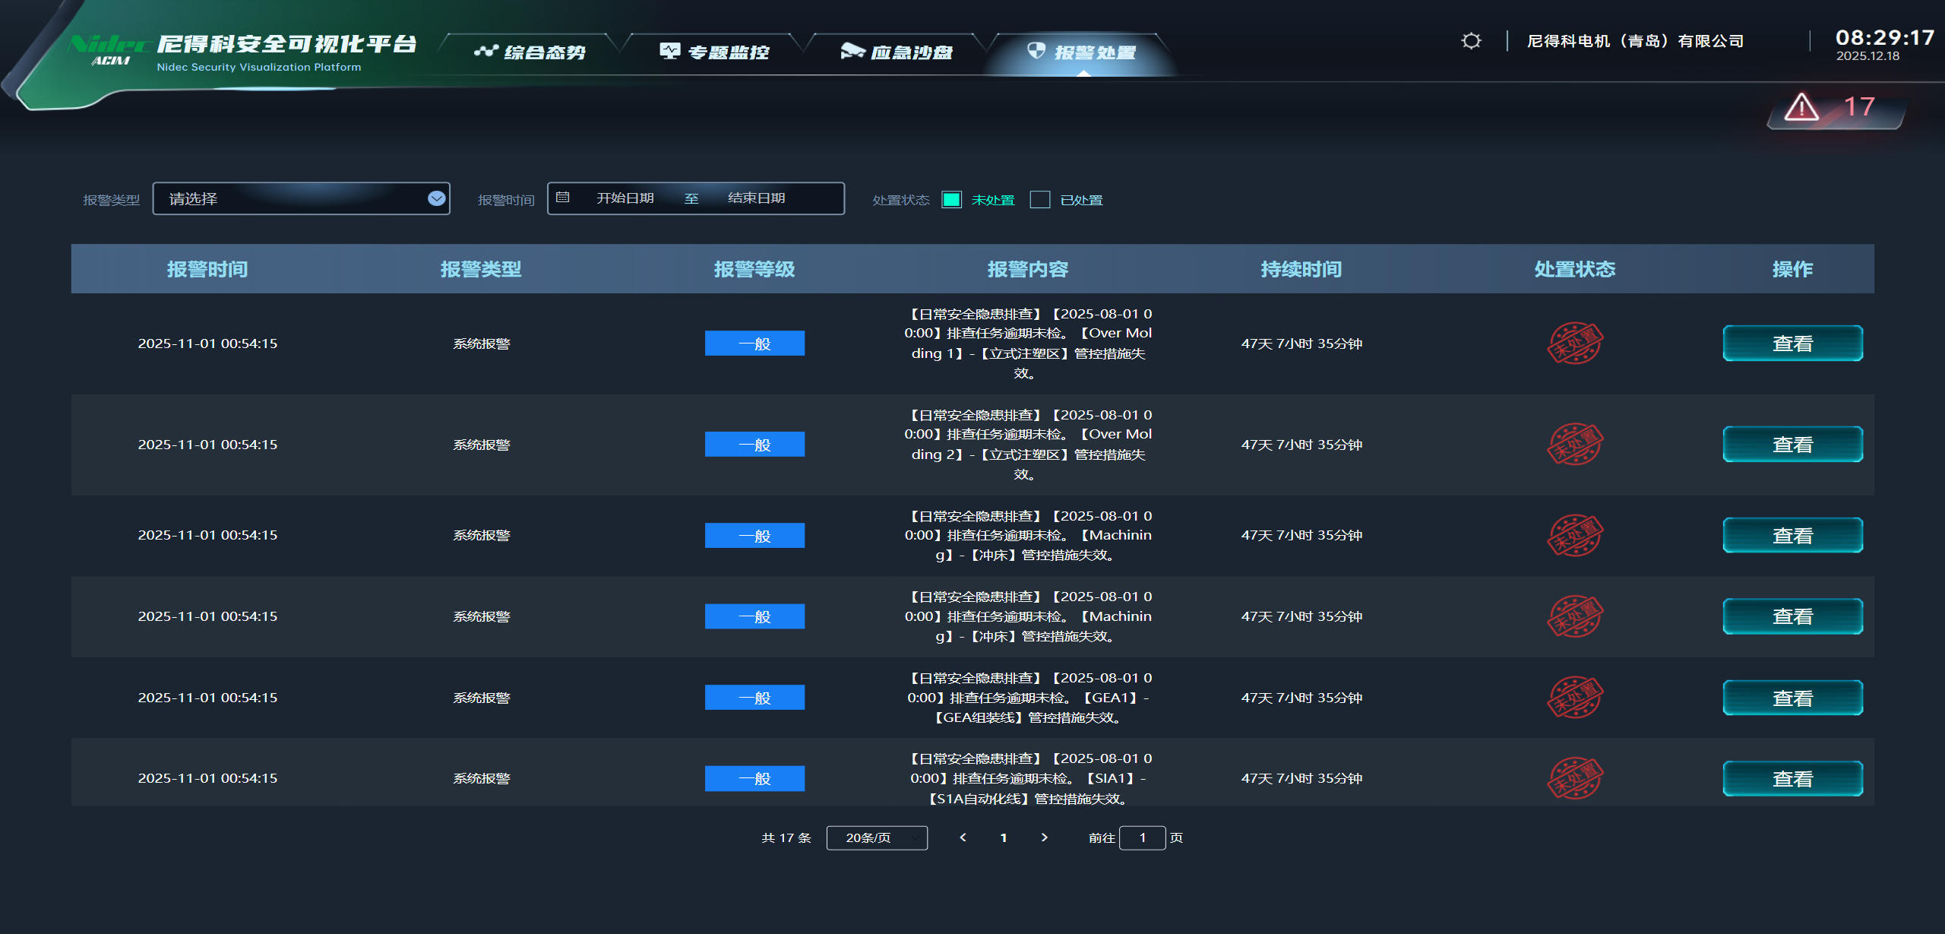1945x934 pixels.
Task: Click 查看 button for Over Molding 1 alarm
Action: [1792, 344]
